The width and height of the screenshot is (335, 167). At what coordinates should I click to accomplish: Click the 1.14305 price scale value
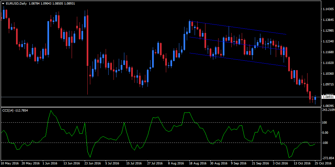328,9
